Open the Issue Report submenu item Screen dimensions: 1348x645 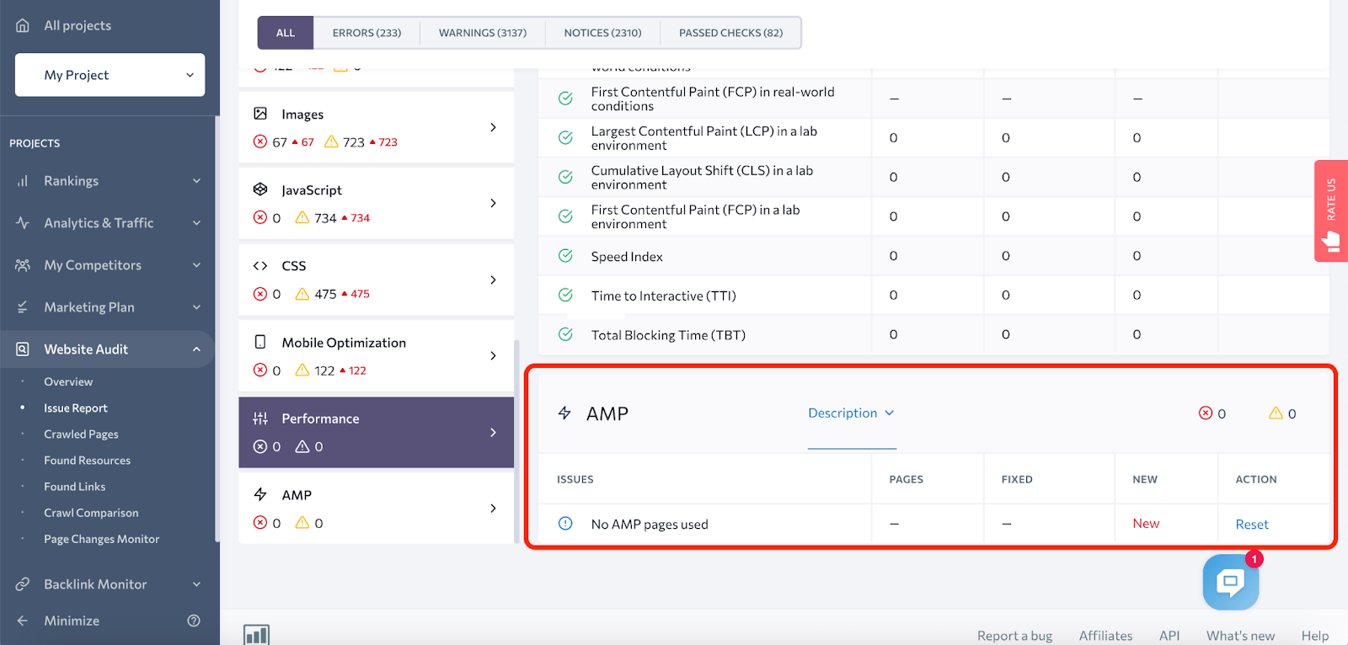(76, 408)
